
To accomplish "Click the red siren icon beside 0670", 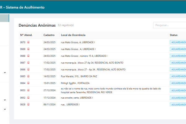I will [x=28, y=42].
